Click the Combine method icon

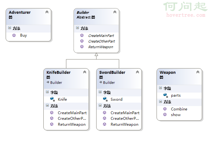tap(165, 109)
